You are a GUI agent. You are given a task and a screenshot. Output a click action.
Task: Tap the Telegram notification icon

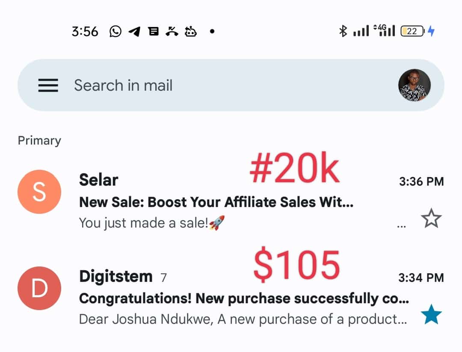click(x=134, y=31)
